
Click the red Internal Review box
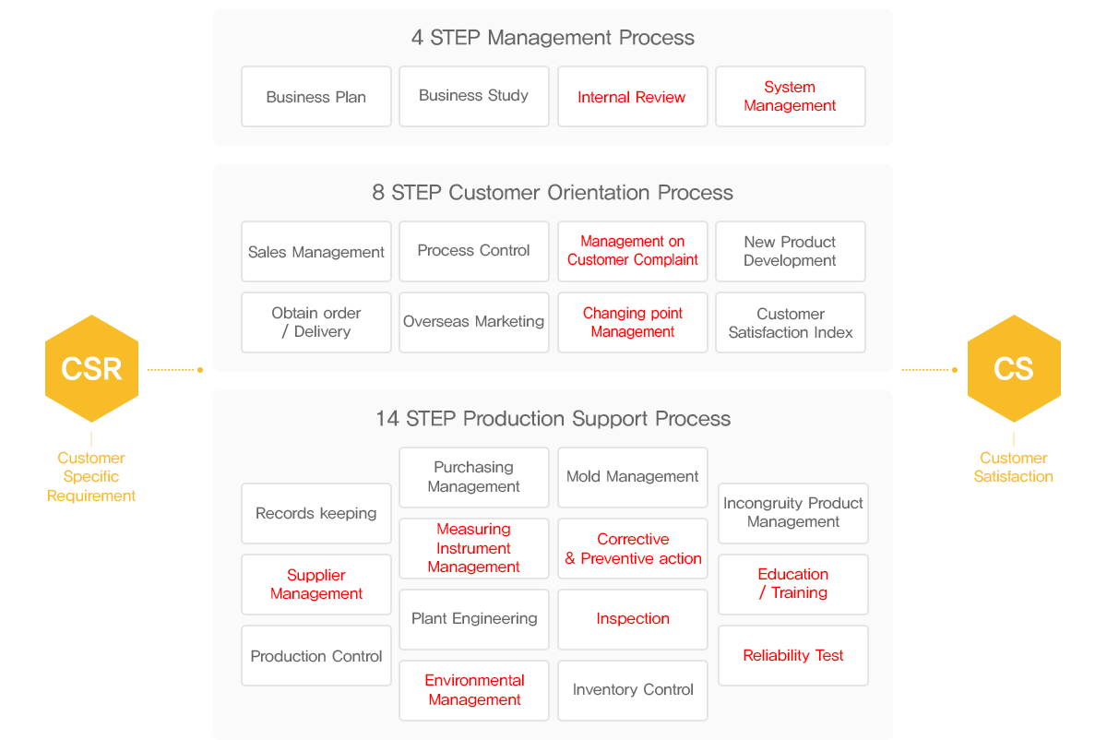(633, 97)
